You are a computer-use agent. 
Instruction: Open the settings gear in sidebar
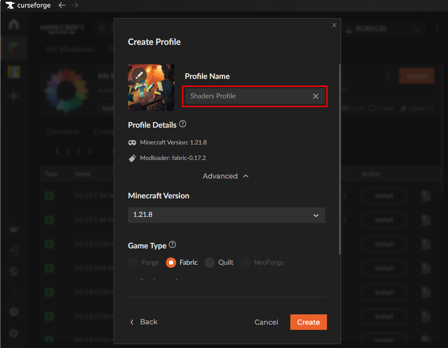coord(14,333)
